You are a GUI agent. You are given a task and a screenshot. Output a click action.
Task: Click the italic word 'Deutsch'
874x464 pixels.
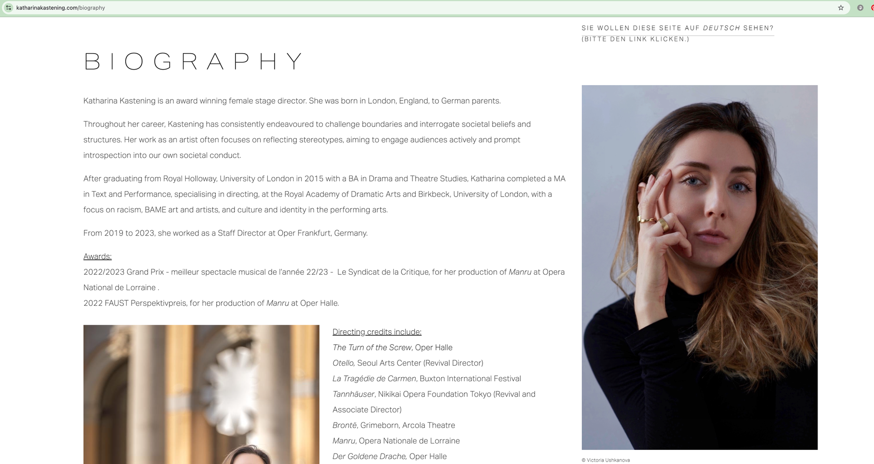[722, 28]
